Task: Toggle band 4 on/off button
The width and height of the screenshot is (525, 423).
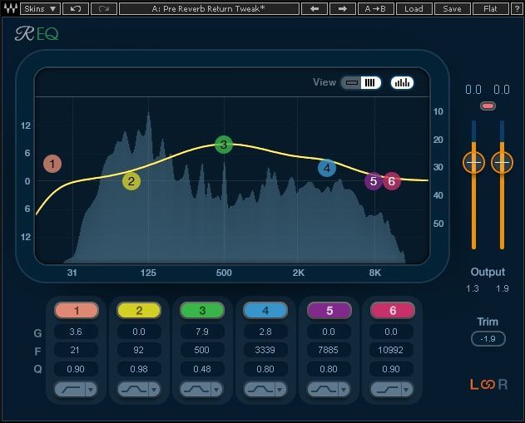Action: (x=265, y=310)
